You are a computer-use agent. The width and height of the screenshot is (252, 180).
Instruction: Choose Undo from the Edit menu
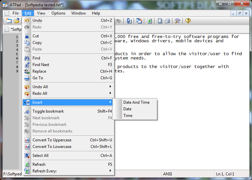click(68, 20)
